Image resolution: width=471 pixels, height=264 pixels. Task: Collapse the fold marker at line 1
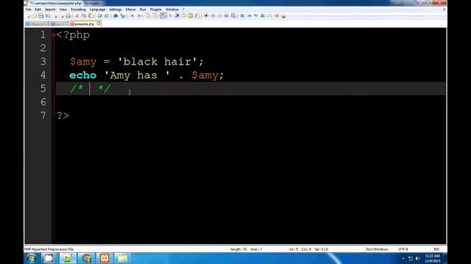(54, 35)
